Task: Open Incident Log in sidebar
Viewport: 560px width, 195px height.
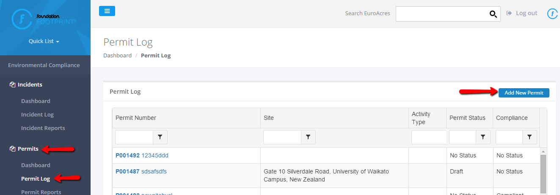Action: pos(37,114)
